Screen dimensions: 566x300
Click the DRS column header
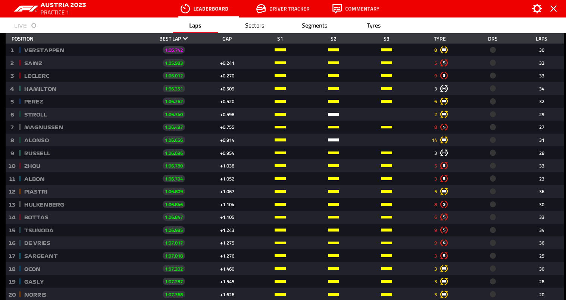(493, 39)
